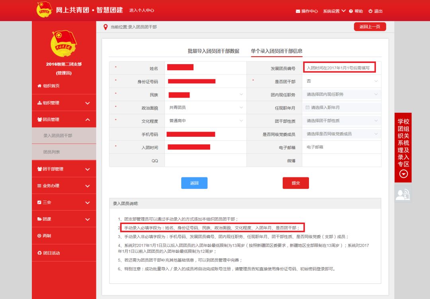This screenshot has height=299, width=430.
Task: Click the 帮助 question mark icon
Action: click(351, 11)
